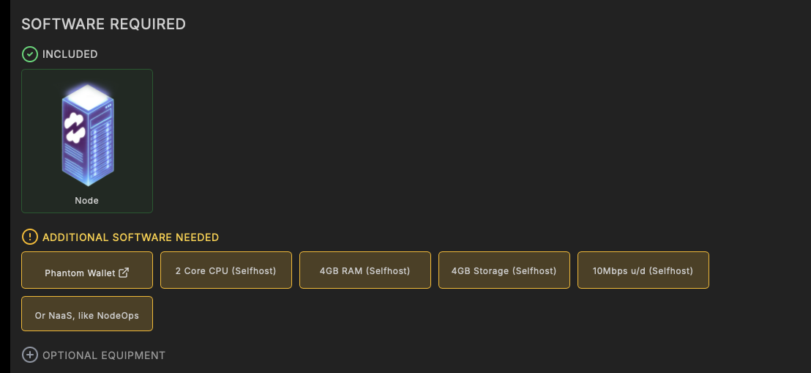The height and width of the screenshot is (373, 811).
Task: Click the 10Mbps u/d (Selfhost) requirement
Action: point(643,270)
